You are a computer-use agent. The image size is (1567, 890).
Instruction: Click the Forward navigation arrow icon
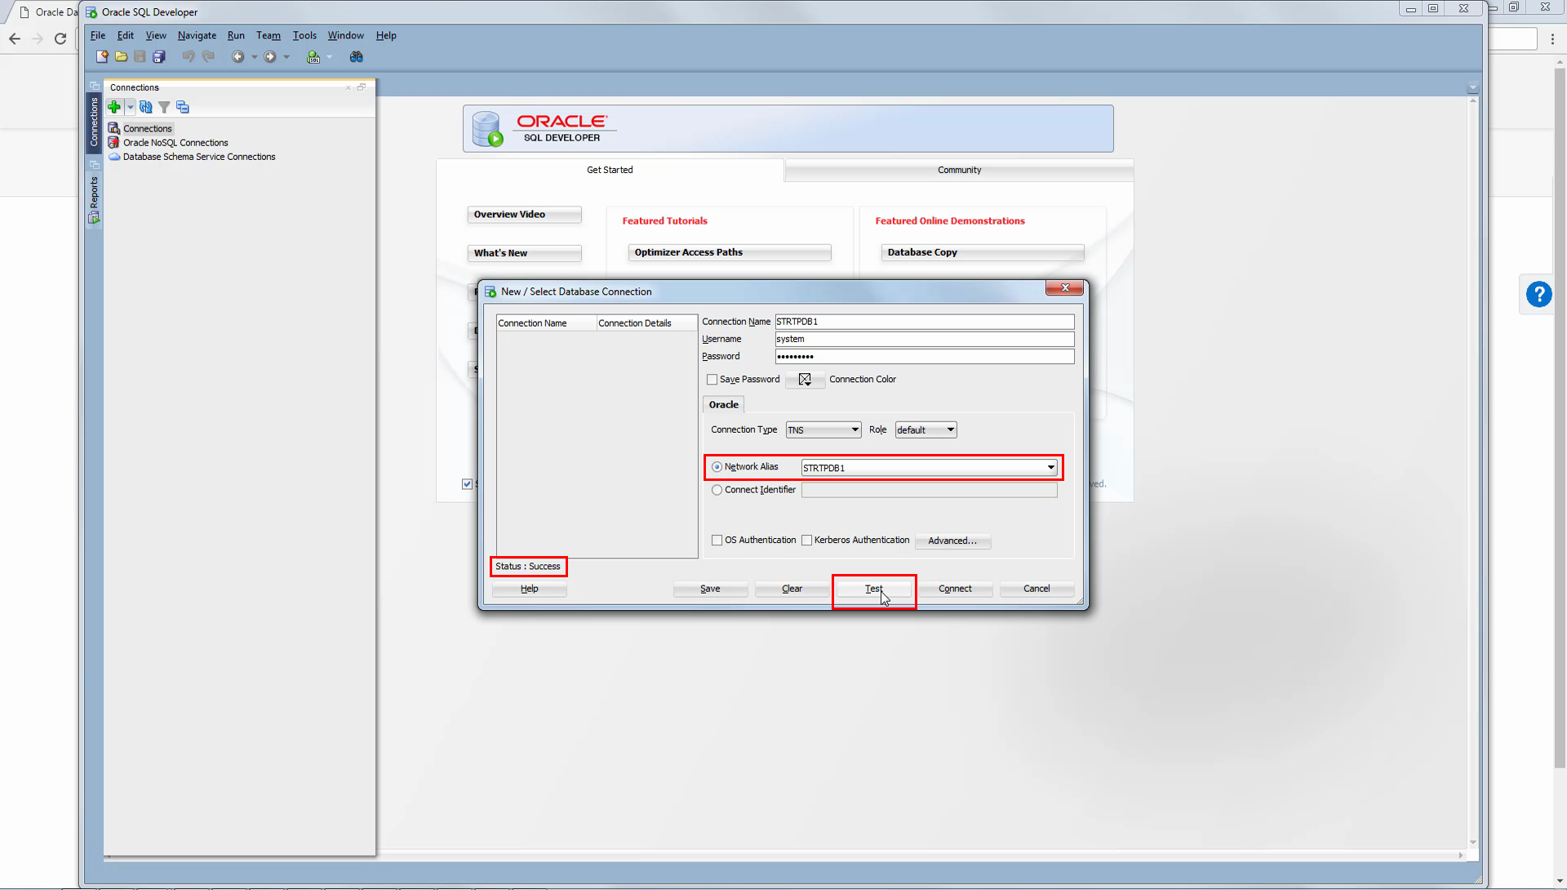[270, 57]
